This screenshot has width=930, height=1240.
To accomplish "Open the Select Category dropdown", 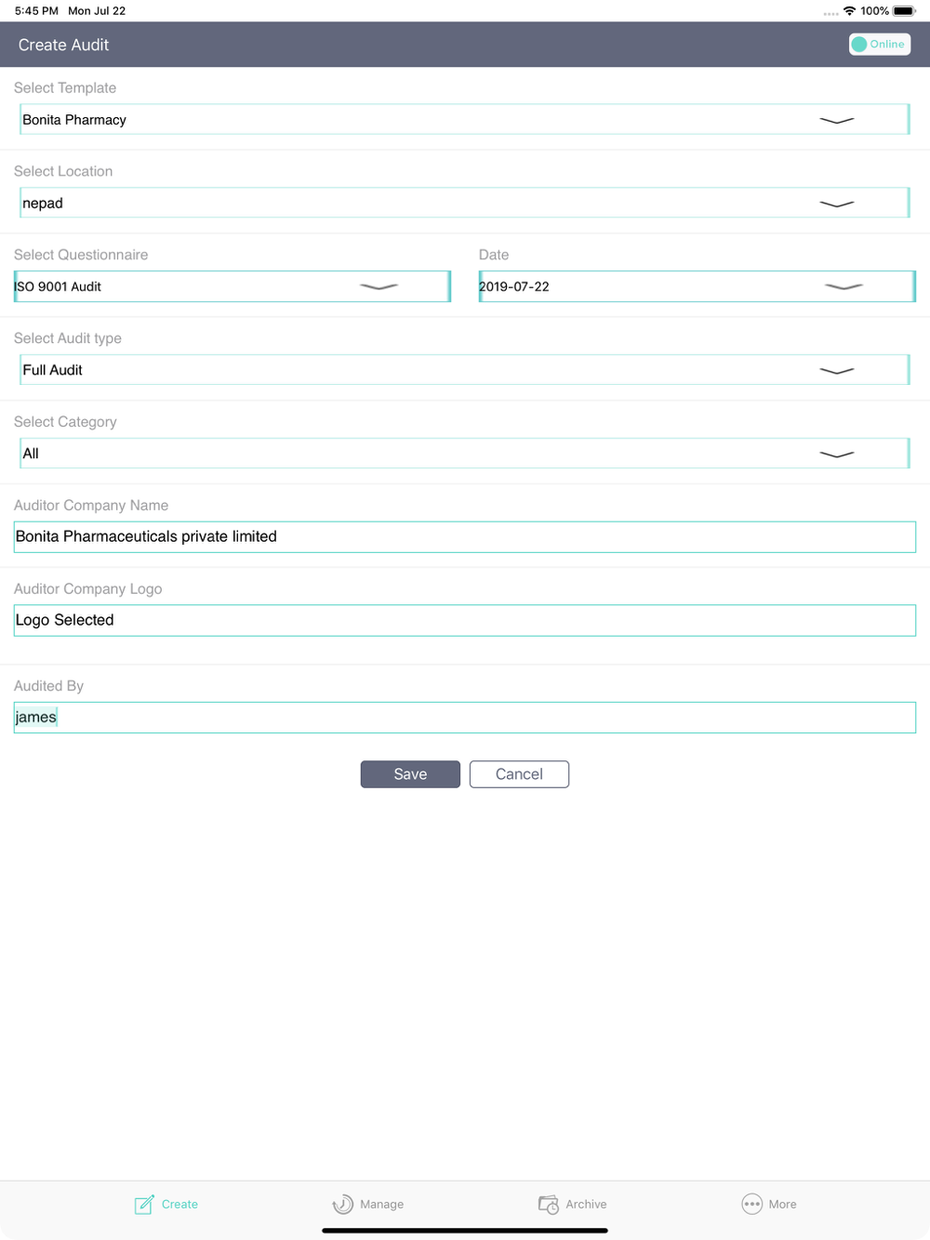I will (464, 454).
